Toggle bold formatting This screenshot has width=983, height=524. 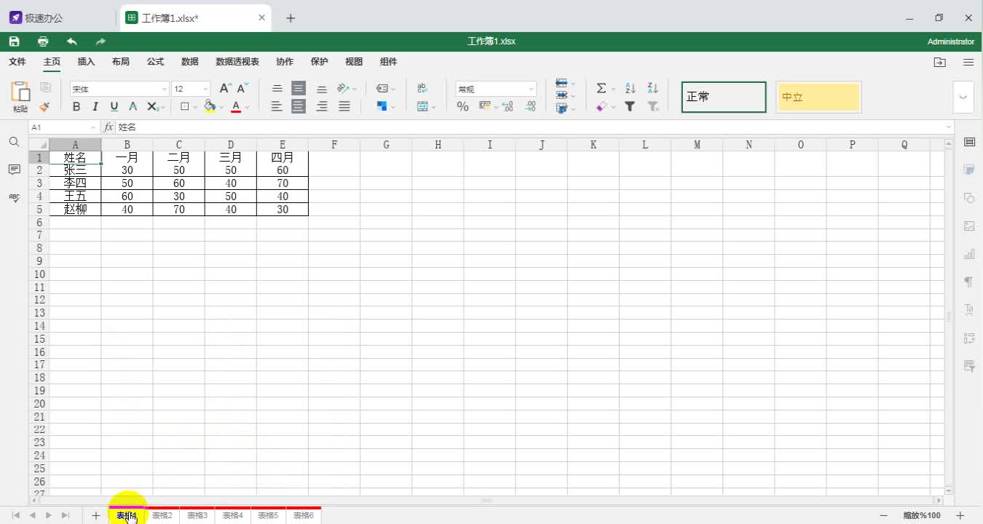tap(76, 106)
